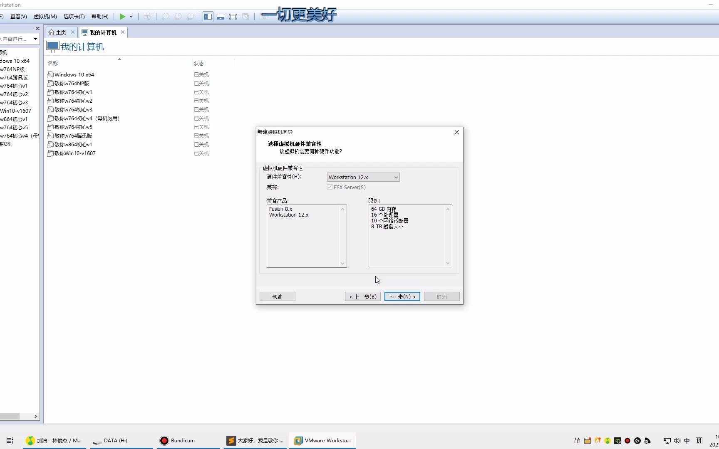Click the 下一步(N) > next button
This screenshot has width=719, height=449.
coord(402,297)
